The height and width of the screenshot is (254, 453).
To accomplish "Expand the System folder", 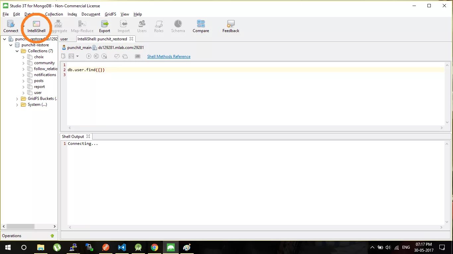I will point(17,105).
